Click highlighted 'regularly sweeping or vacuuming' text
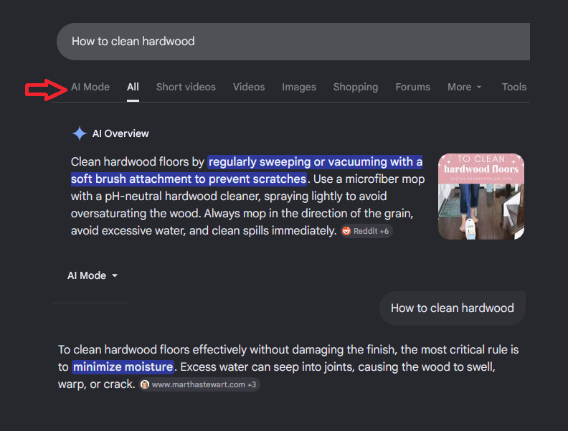Viewport: 568px width, 431px height. [298, 162]
